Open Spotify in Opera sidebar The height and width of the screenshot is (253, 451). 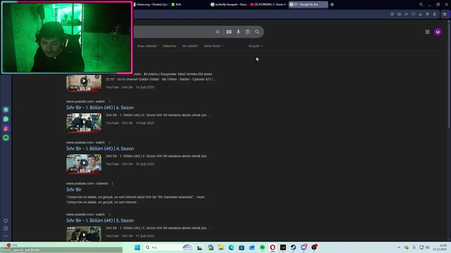pos(6,138)
